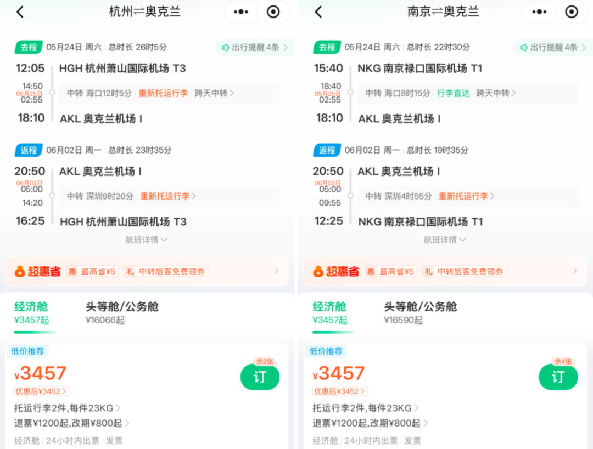593x449 pixels.
Task: Click the back arrow on the 南京⇌奥克兰 page
Action: point(318,12)
